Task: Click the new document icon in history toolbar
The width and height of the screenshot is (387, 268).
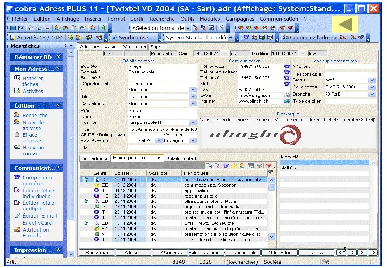Action: [208, 166]
